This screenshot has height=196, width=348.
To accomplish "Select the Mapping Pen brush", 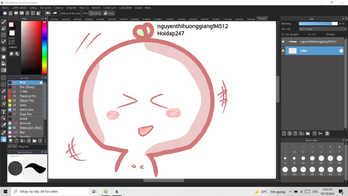I will [x=25, y=96].
